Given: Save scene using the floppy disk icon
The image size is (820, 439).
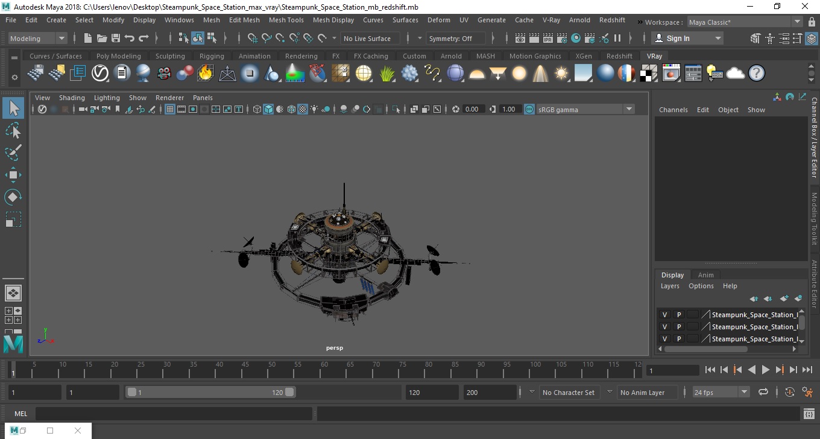Looking at the screenshot, I should [x=116, y=38].
